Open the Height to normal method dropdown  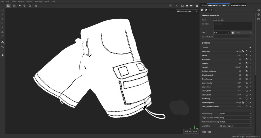(236, 118)
